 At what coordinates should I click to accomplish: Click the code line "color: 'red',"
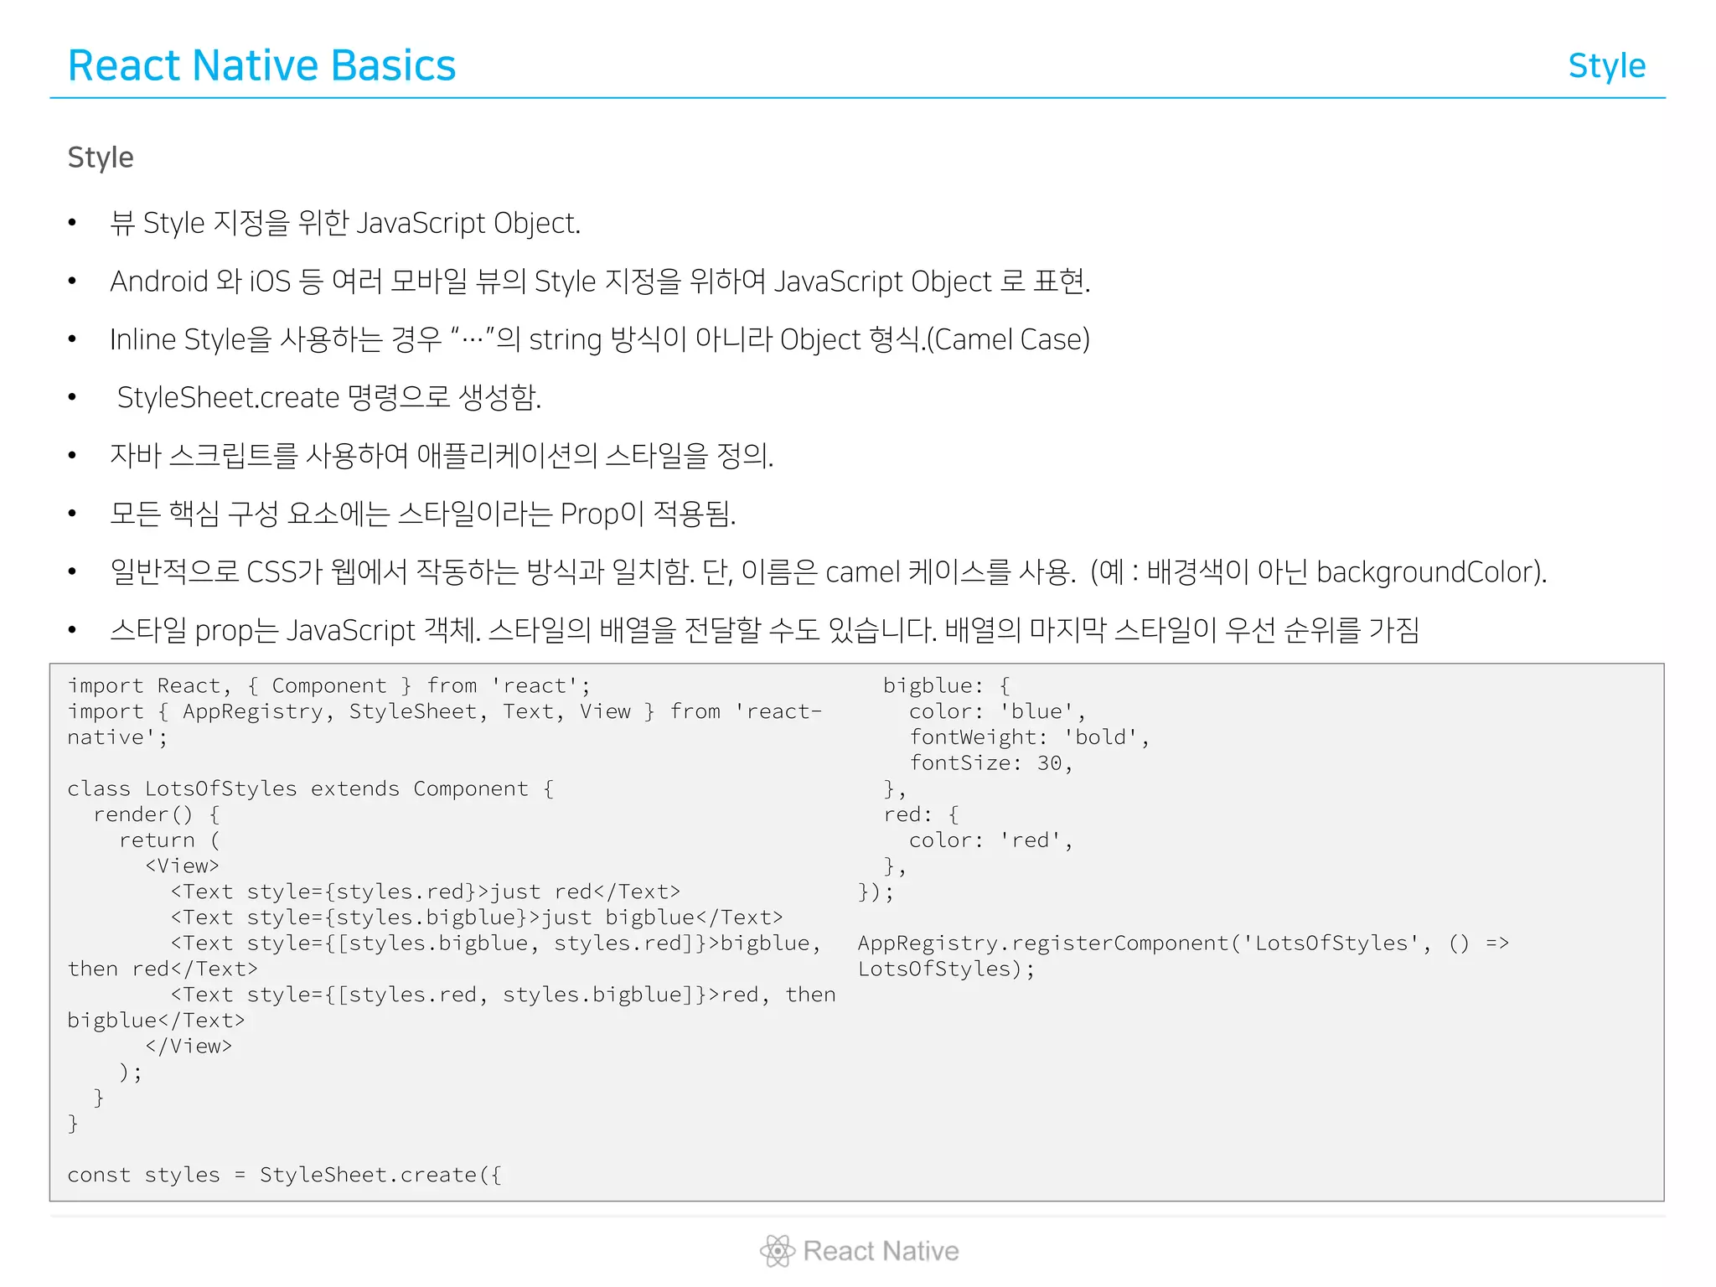click(991, 840)
